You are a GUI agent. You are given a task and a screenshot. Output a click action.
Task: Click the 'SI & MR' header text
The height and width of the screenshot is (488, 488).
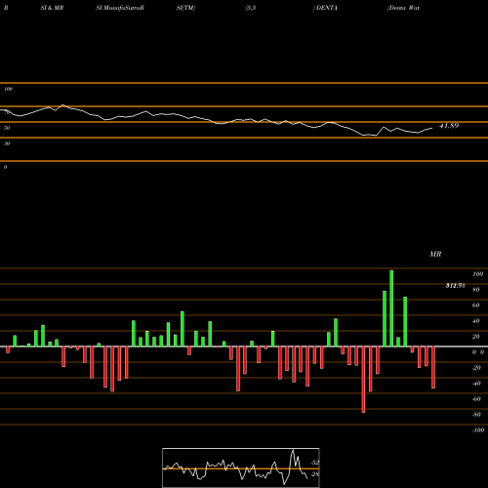52,8
